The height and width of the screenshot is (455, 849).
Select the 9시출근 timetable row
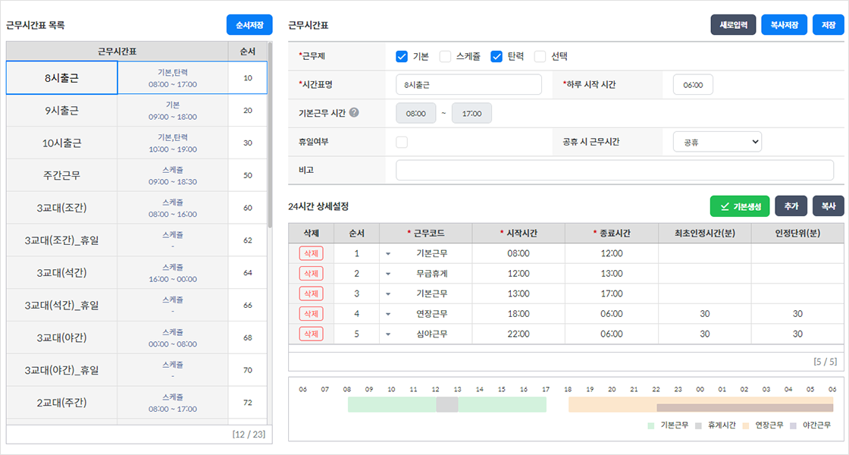137,111
